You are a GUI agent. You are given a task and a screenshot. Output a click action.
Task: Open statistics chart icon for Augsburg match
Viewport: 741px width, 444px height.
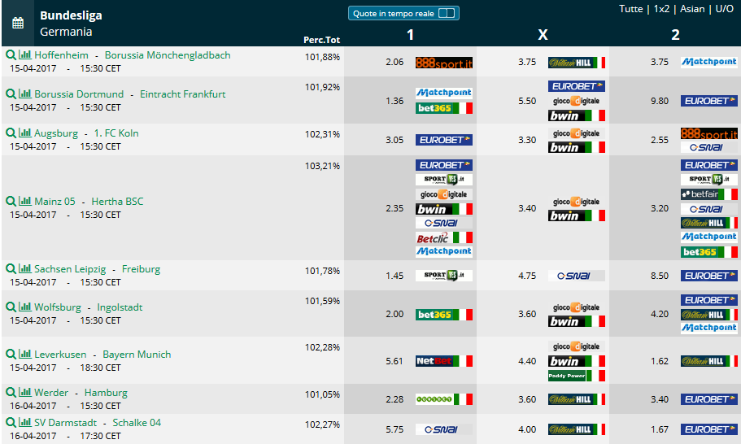[x=24, y=133]
